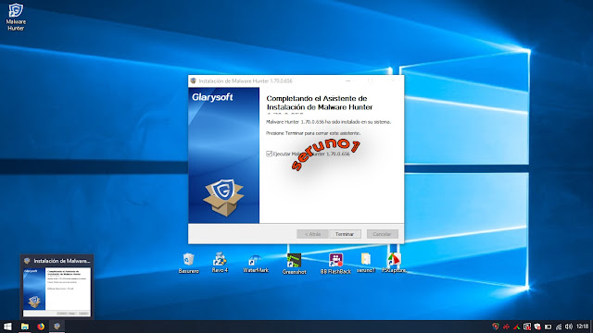Click the clock showing 12:18

[x=582, y=327]
